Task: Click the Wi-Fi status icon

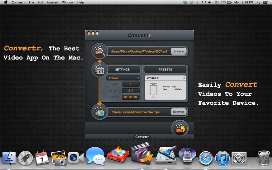Action: [204, 2]
